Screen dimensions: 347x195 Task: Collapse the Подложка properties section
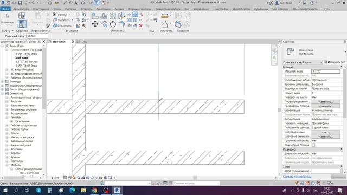341,149
